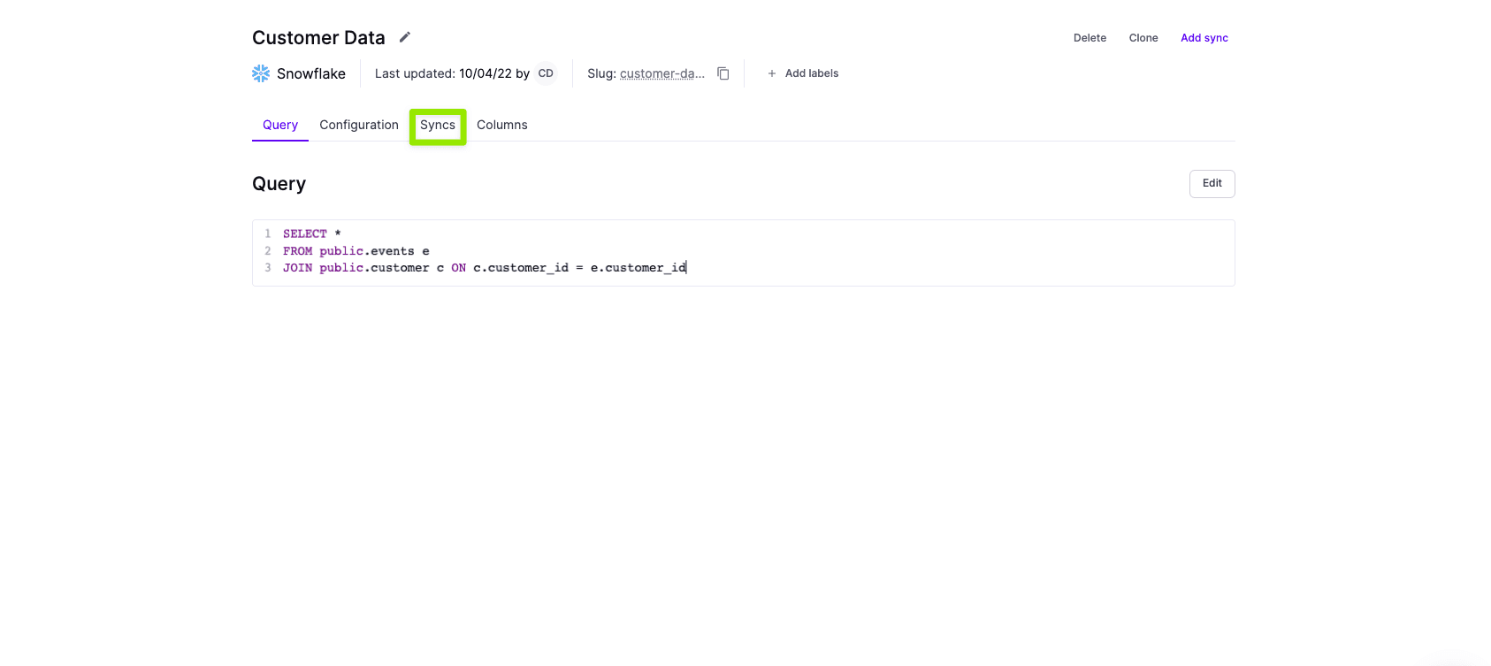
Task: Go to the Columns tab
Action: click(x=501, y=125)
